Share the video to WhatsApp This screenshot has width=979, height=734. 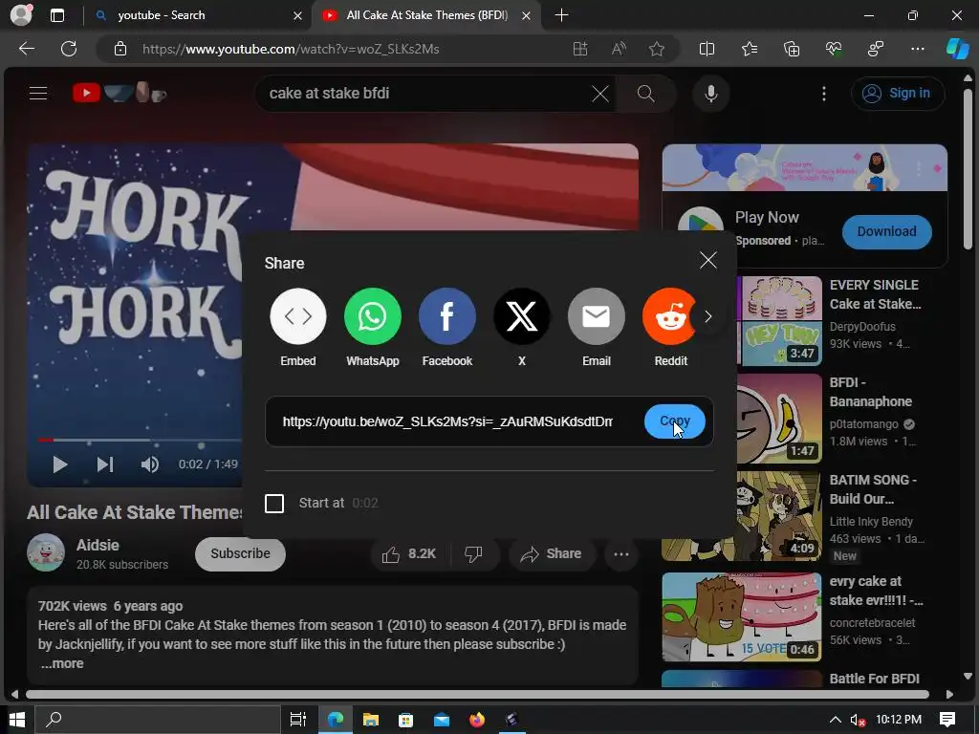(372, 316)
